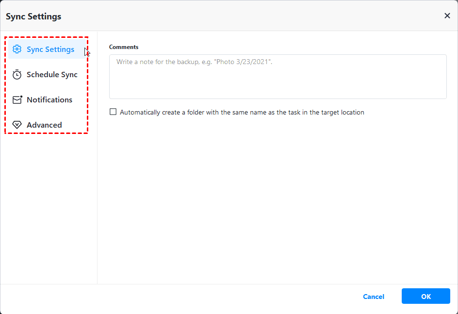Go to the Notifications tab label
Viewport: 458px width, 314px height.
tap(49, 100)
